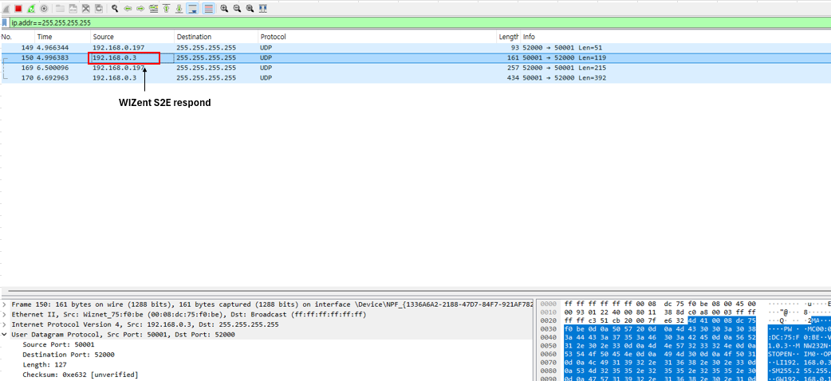Image resolution: width=831 pixels, height=381 pixels.
Task: Sort packets by the Source column header
Action: 132,37
